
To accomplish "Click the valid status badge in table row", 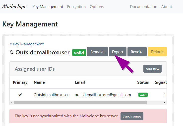I will pyautogui.click(x=143, y=95).
